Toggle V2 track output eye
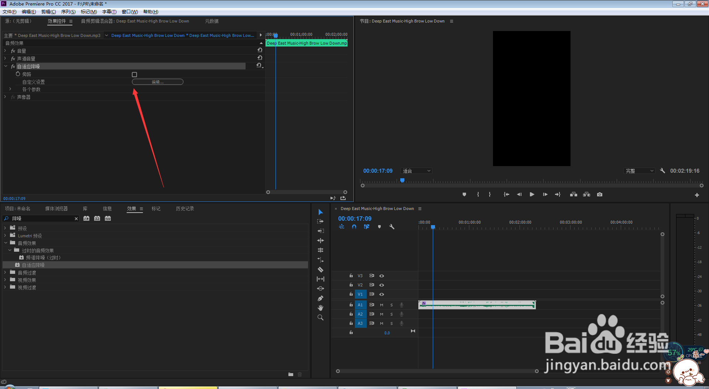Screen dimensions: 709x389 click(382, 285)
